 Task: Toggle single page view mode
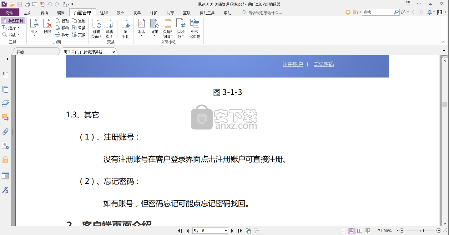[x=343, y=231]
